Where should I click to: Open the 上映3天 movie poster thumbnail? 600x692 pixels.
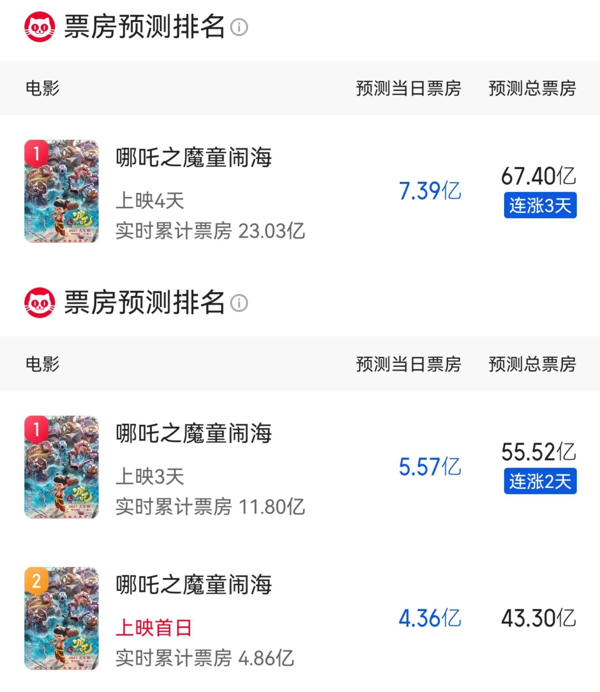[62, 467]
